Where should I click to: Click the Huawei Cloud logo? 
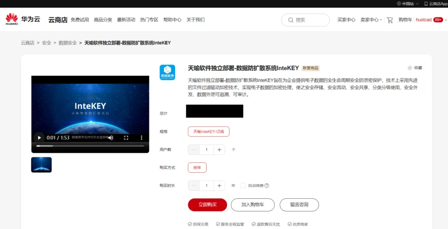pos(23,19)
